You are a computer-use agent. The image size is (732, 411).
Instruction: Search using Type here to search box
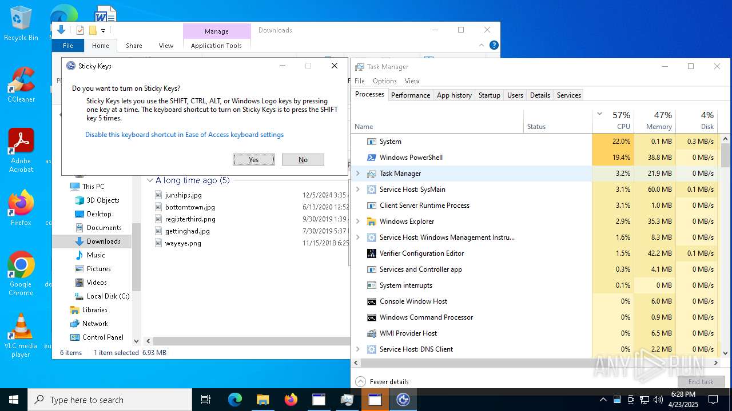(x=110, y=400)
